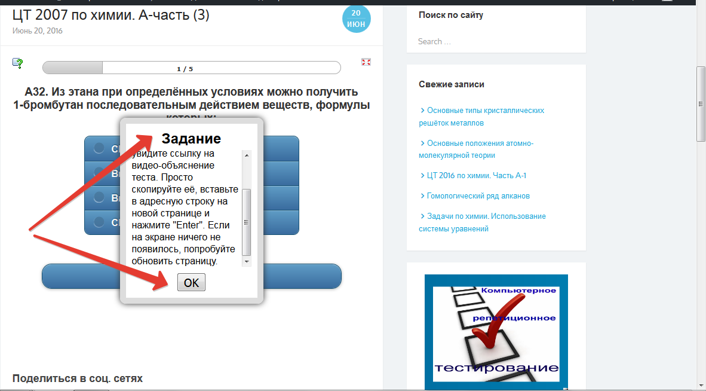Click the "Свежие записи" sidebar heading
The width and height of the screenshot is (706, 391).
tap(452, 84)
